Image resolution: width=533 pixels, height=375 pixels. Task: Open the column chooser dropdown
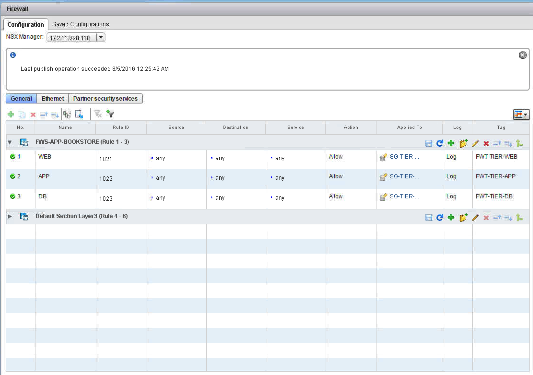click(521, 114)
